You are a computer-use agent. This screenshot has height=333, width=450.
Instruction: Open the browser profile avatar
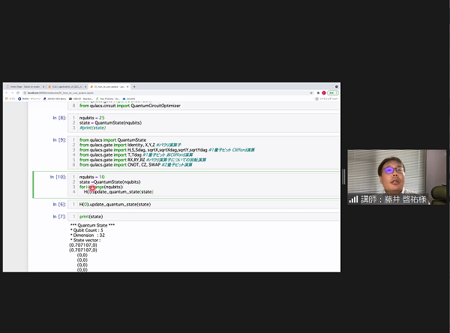click(324, 93)
